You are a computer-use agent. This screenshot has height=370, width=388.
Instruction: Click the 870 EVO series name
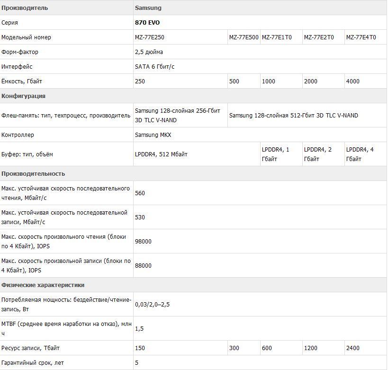(147, 23)
